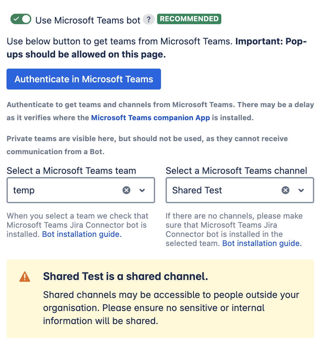The image size is (322, 345).
Task: Toggle the Use Microsoft Teams bot switch
Action: pyautogui.click(x=21, y=19)
